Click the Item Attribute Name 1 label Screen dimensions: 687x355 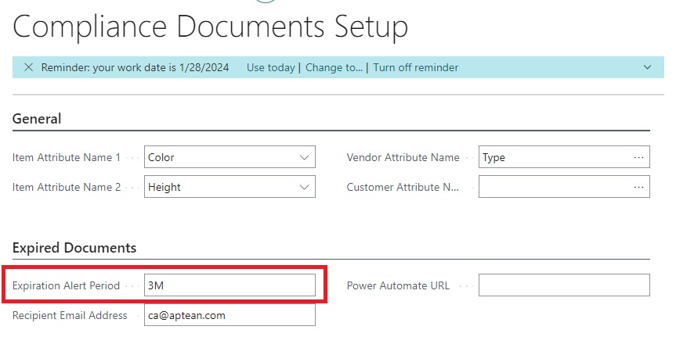(67, 157)
